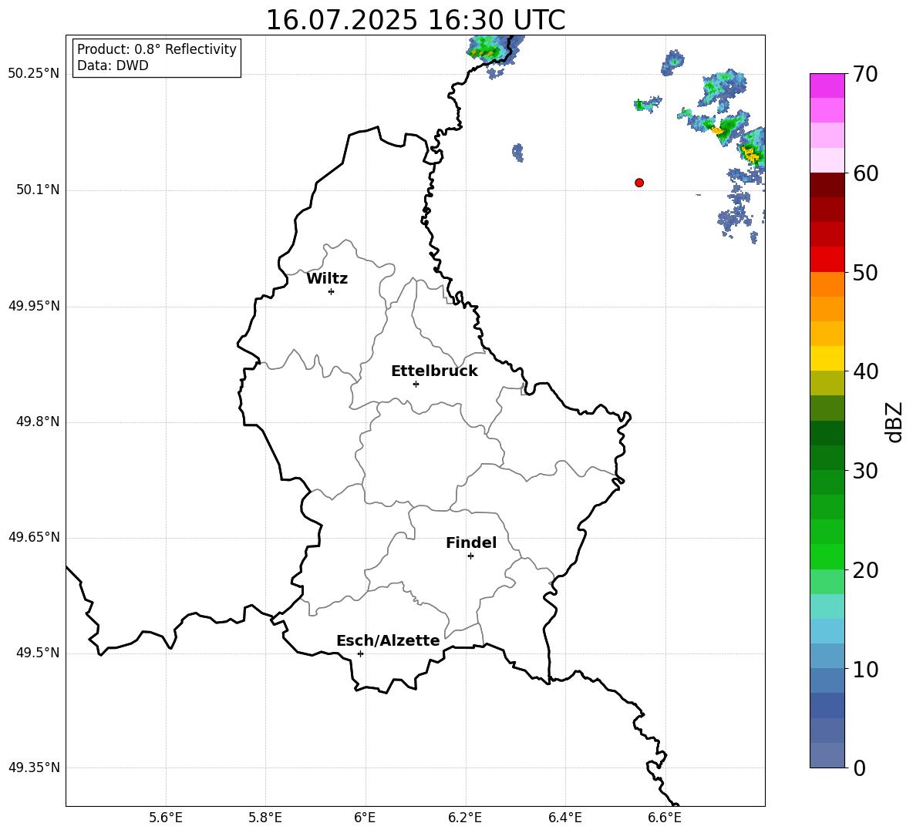
Task: Click the 5.8°E longitude label
Action: [265, 818]
